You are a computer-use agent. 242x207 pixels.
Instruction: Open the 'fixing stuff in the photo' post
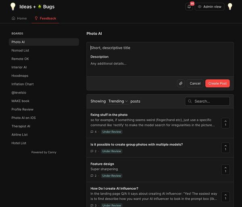click(109, 115)
